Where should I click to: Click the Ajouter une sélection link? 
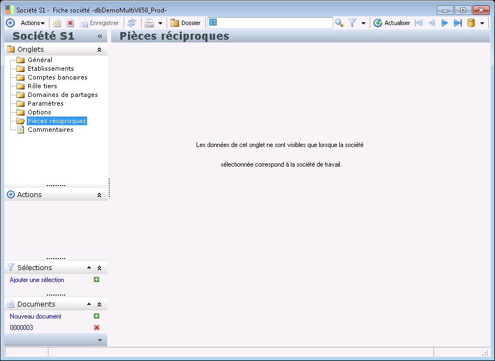(37, 280)
